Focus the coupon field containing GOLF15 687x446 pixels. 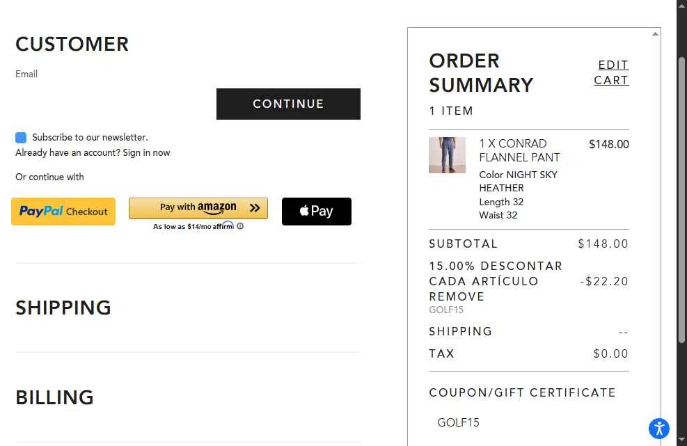(529, 422)
